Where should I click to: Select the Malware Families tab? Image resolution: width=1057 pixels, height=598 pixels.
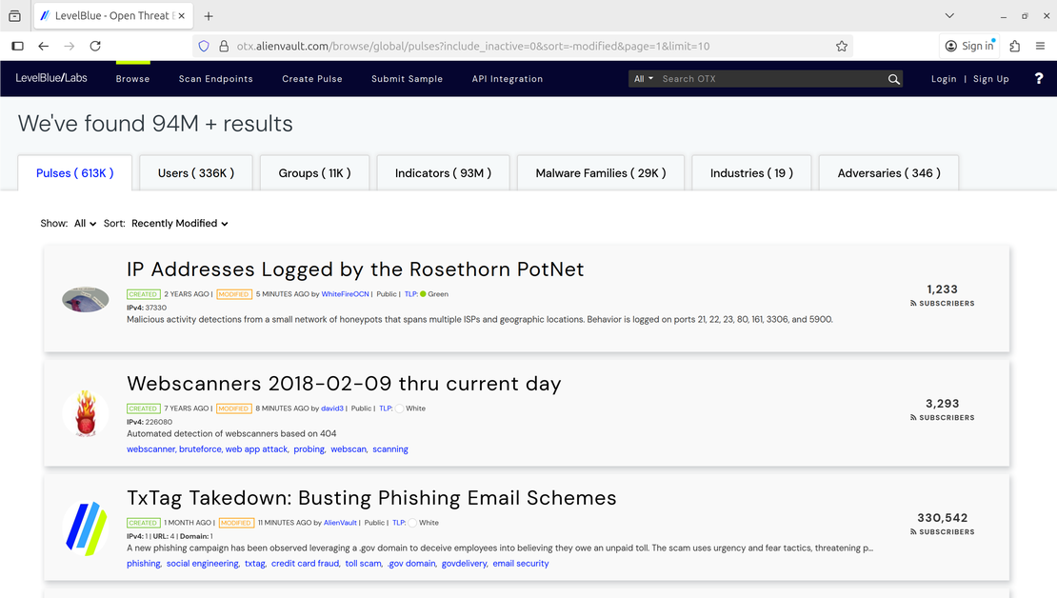tap(600, 173)
